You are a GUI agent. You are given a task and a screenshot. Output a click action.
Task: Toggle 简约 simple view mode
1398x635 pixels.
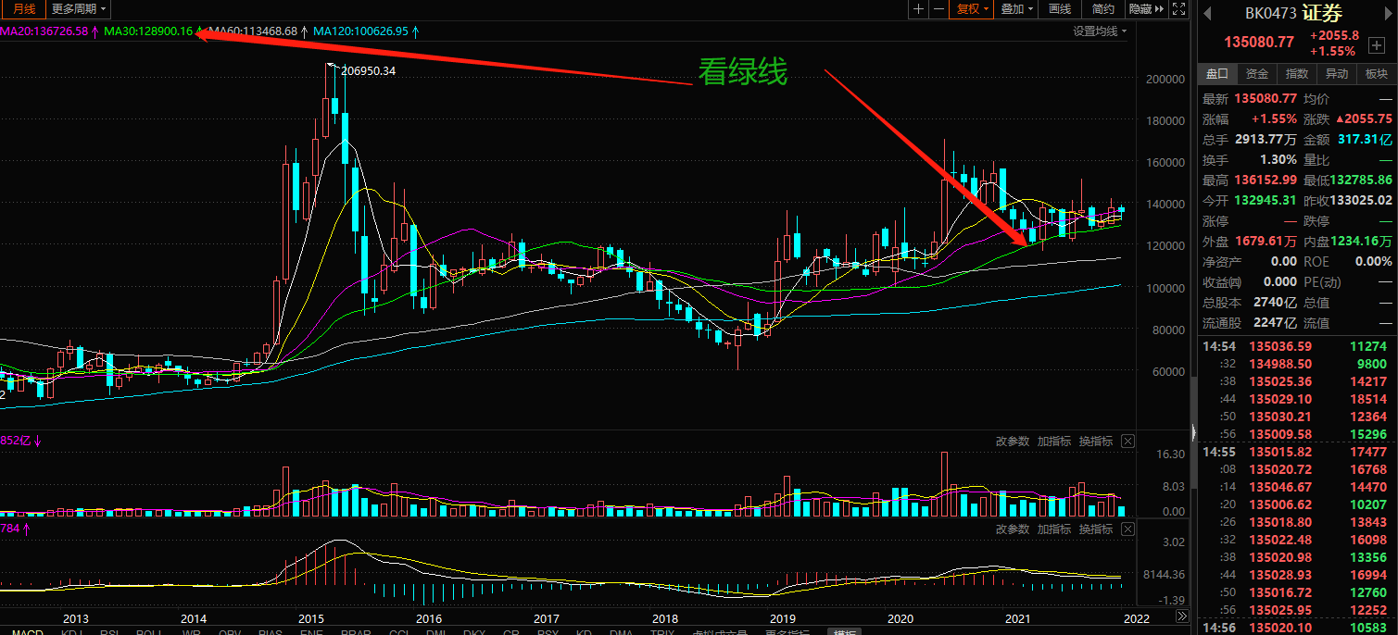[1103, 9]
